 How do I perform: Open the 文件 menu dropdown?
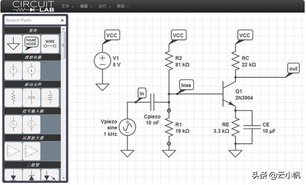point(67,6)
